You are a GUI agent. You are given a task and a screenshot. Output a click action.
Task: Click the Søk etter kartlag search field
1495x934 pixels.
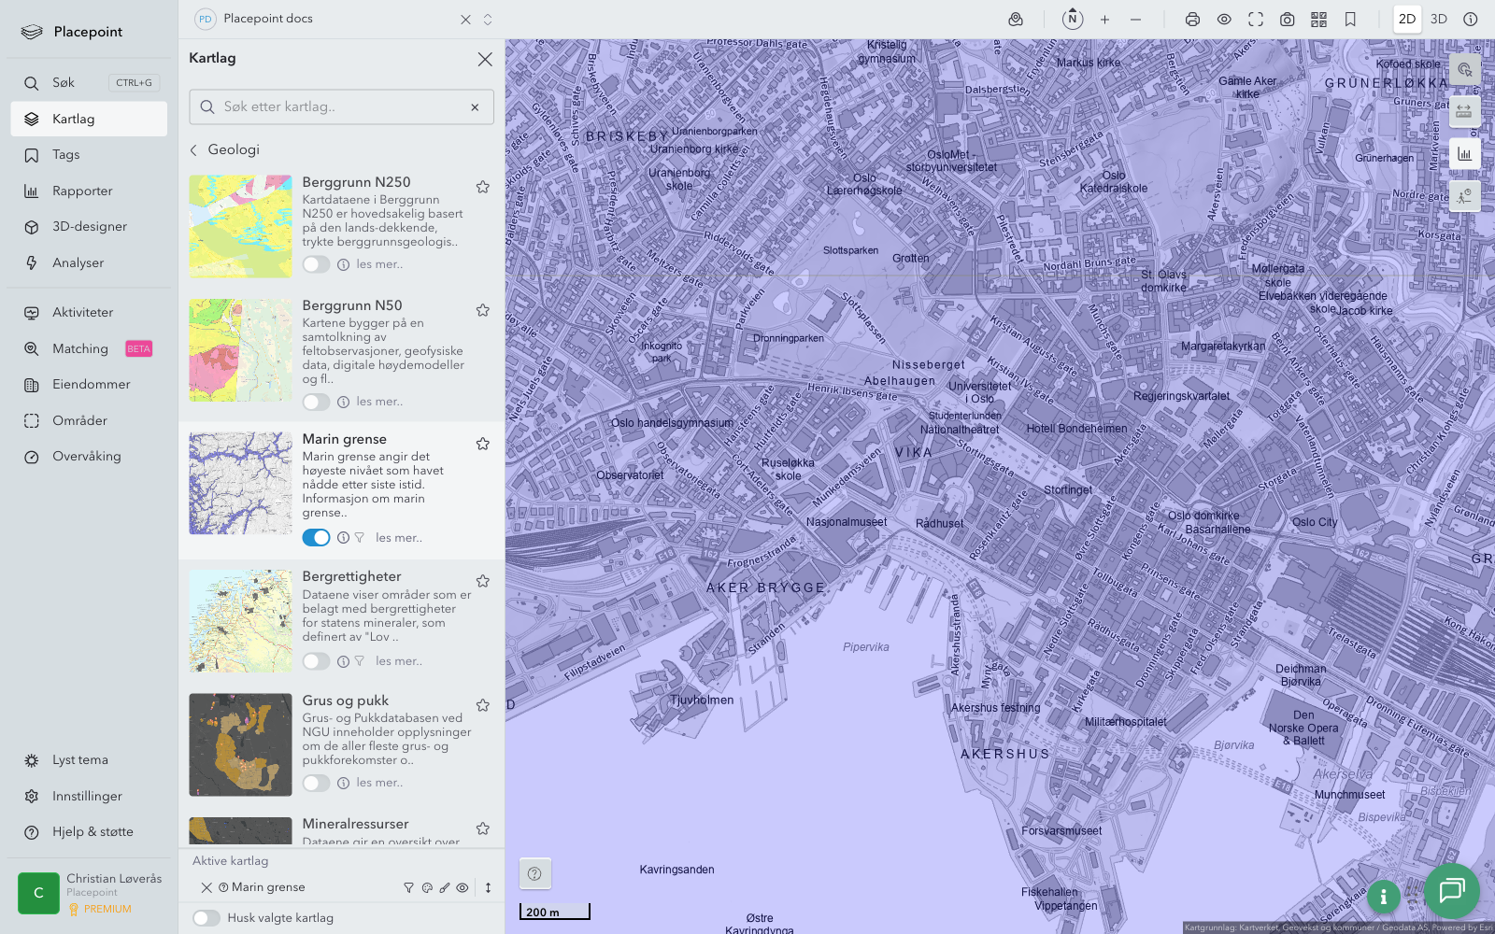pyautogui.click(x=341, y=107)
